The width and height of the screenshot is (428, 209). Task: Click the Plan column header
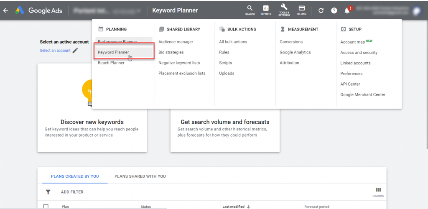[x=65, y=207]
